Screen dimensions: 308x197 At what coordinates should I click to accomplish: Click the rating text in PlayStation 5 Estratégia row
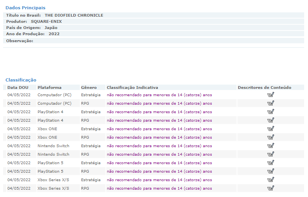(x=159, y=163)
